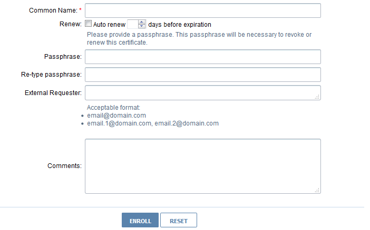370x230 pixels.
Task: Focus the days before expiration number box
Action: (x=132, y=24)
